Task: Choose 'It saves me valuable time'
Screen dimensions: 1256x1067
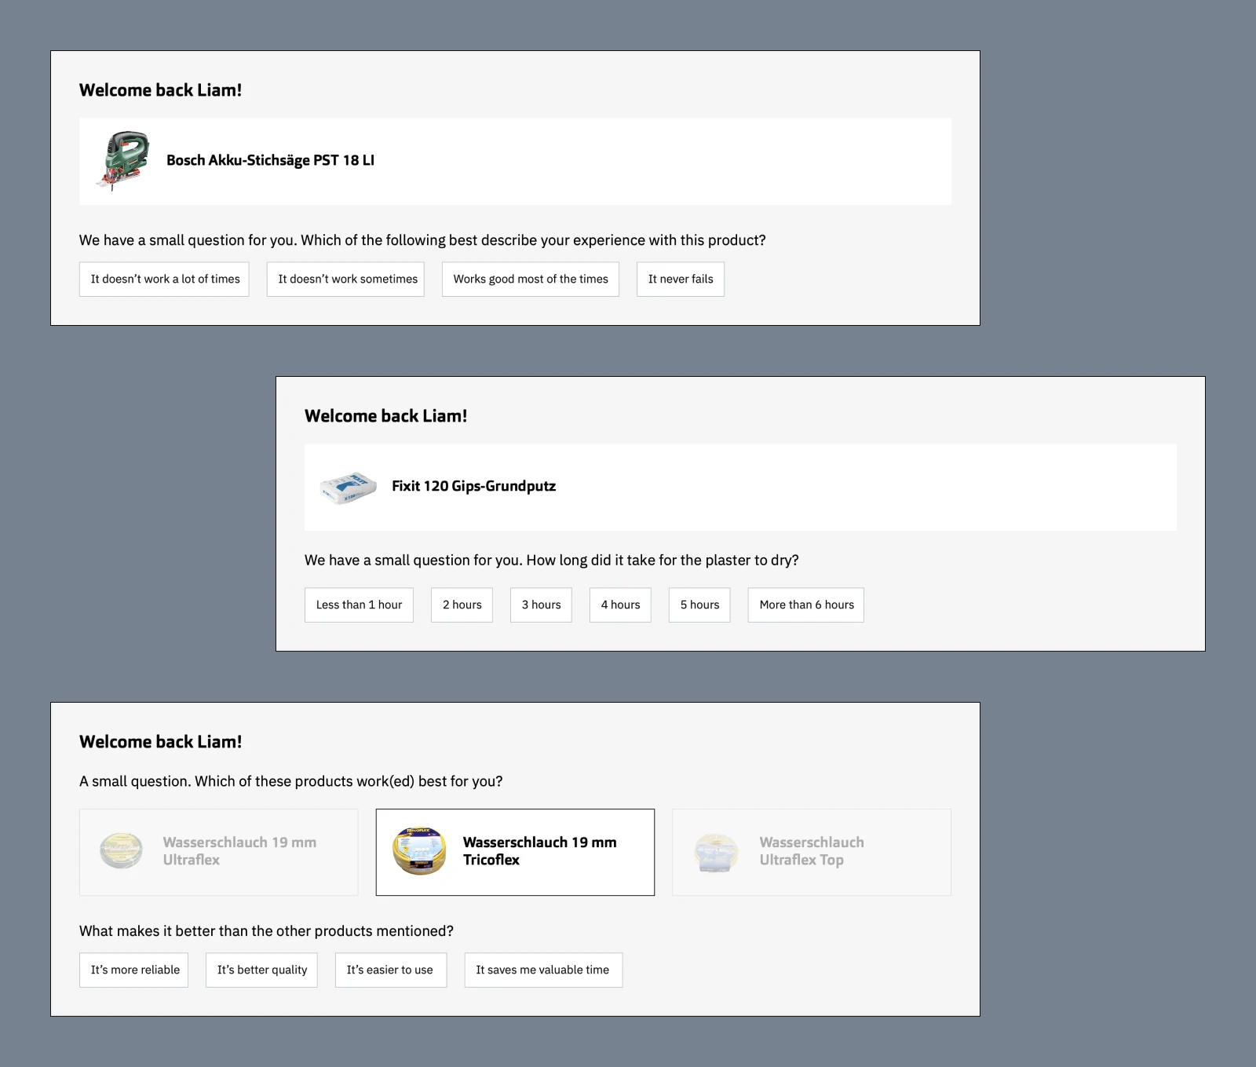Action: pos(542,970)
